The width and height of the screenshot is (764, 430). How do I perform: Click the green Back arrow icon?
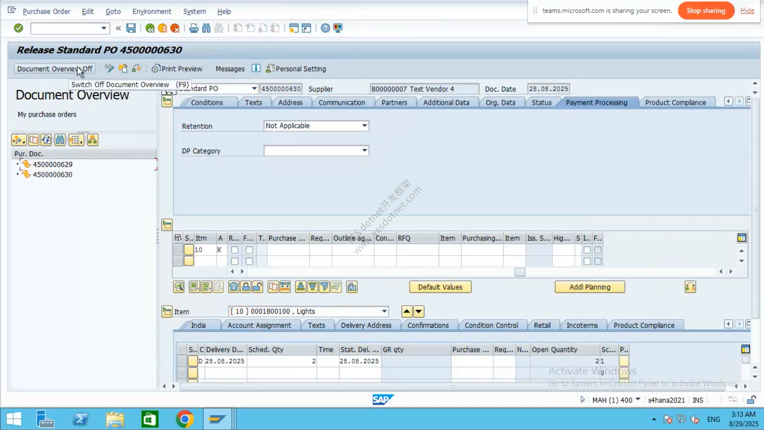click(x=150, y=28)
